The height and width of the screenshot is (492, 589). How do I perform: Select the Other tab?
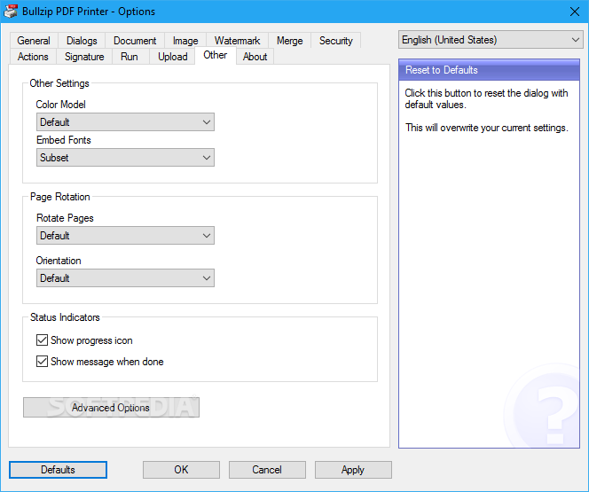[x=216, y=55]
